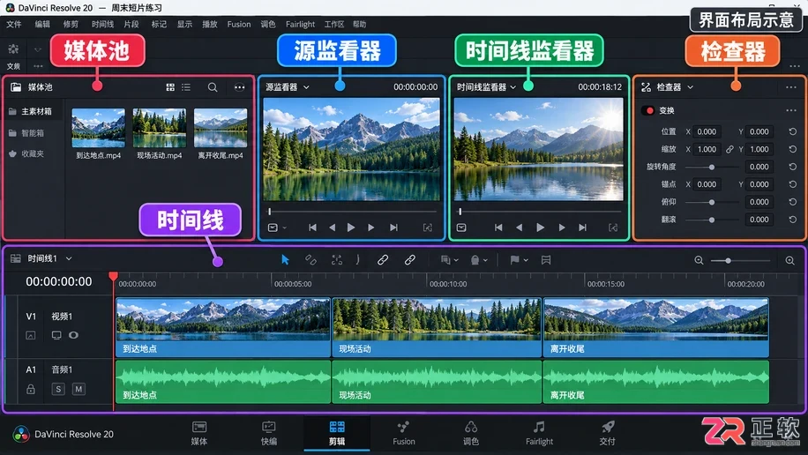This screenshot has height=455, width=808.
Task: Open 文件 menu
Action: coord(14,24)
